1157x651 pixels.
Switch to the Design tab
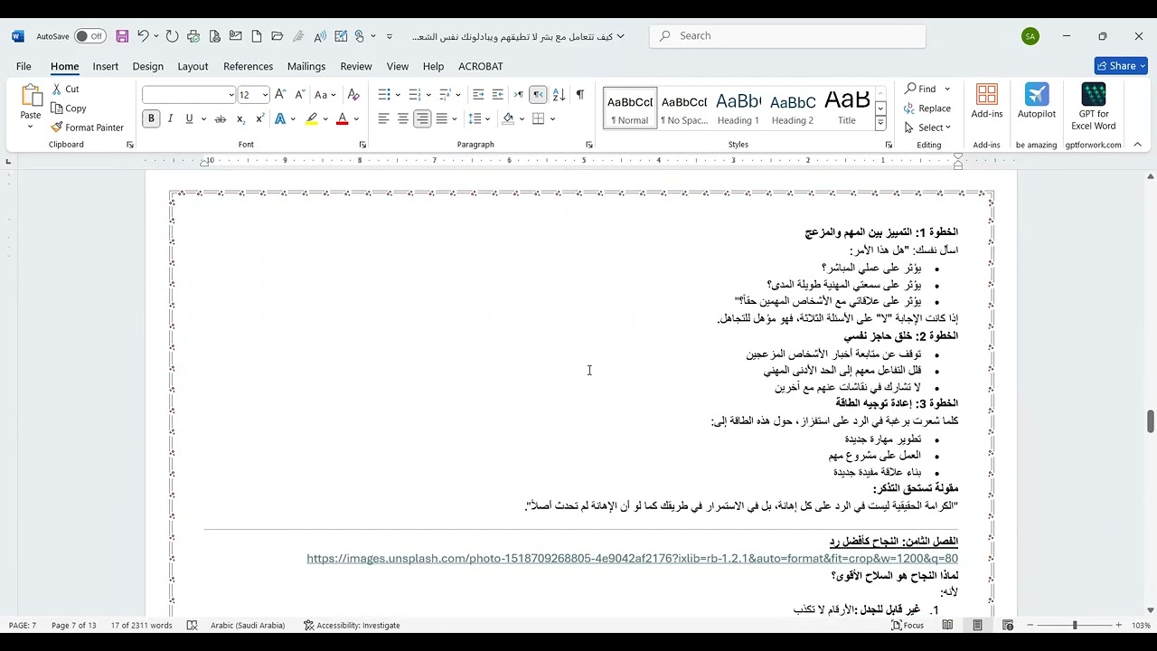(x=148, y=66)
